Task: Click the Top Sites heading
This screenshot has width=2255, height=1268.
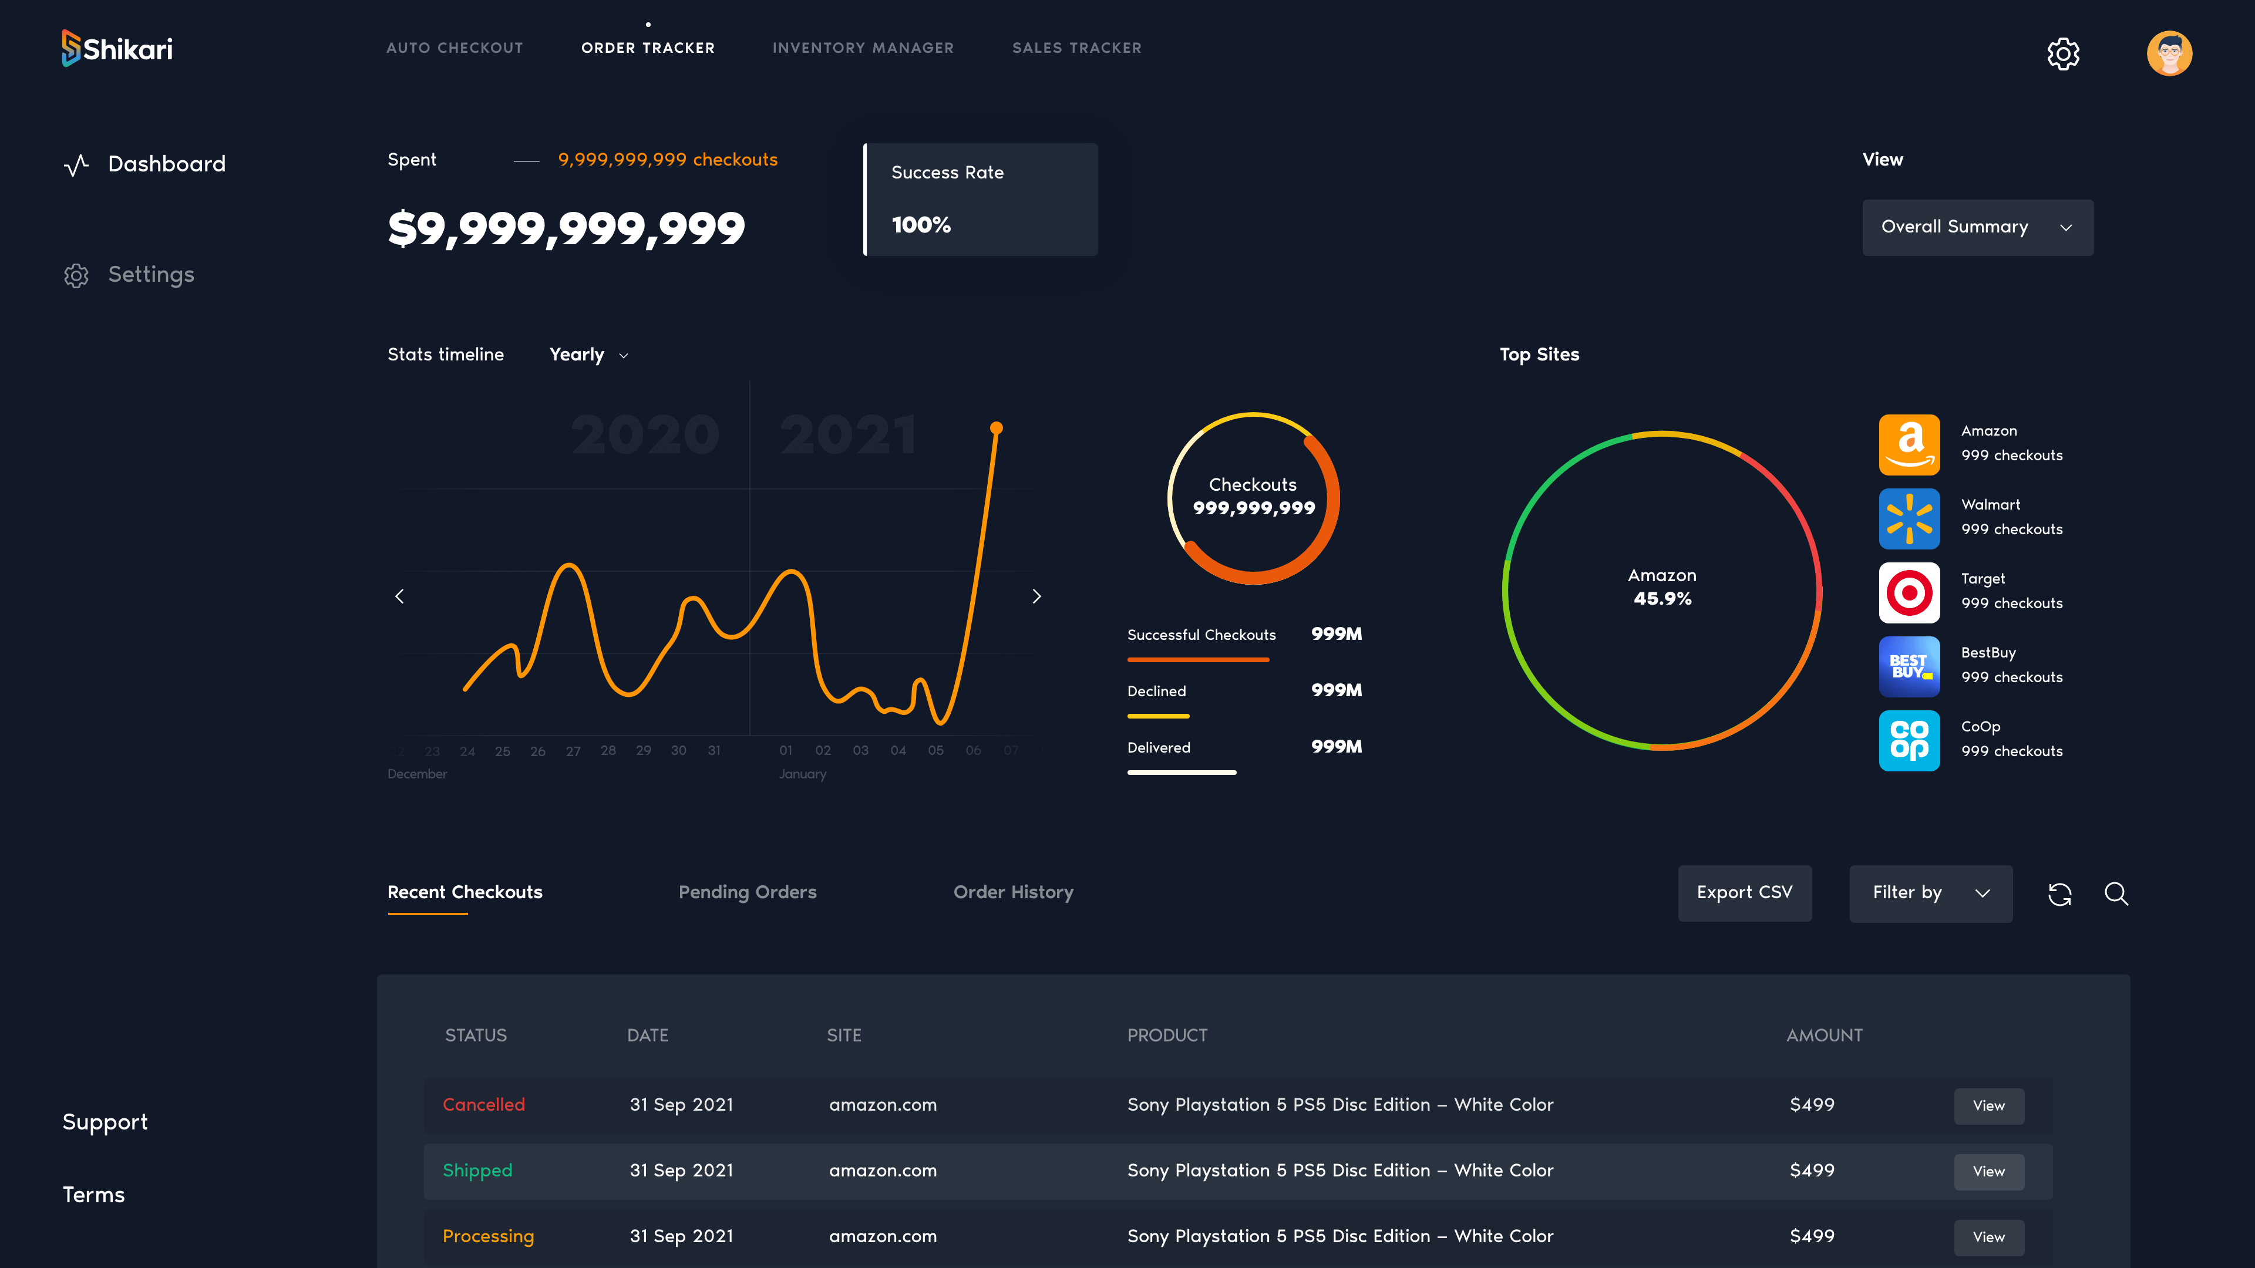Action: coord(1539,355)
